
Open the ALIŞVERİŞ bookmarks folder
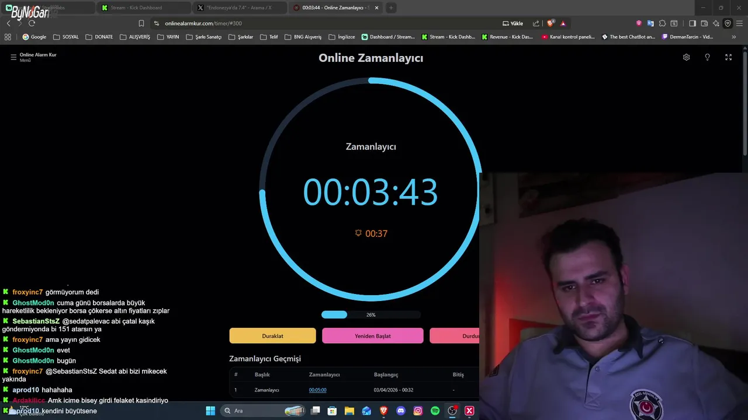pos(135,37)
